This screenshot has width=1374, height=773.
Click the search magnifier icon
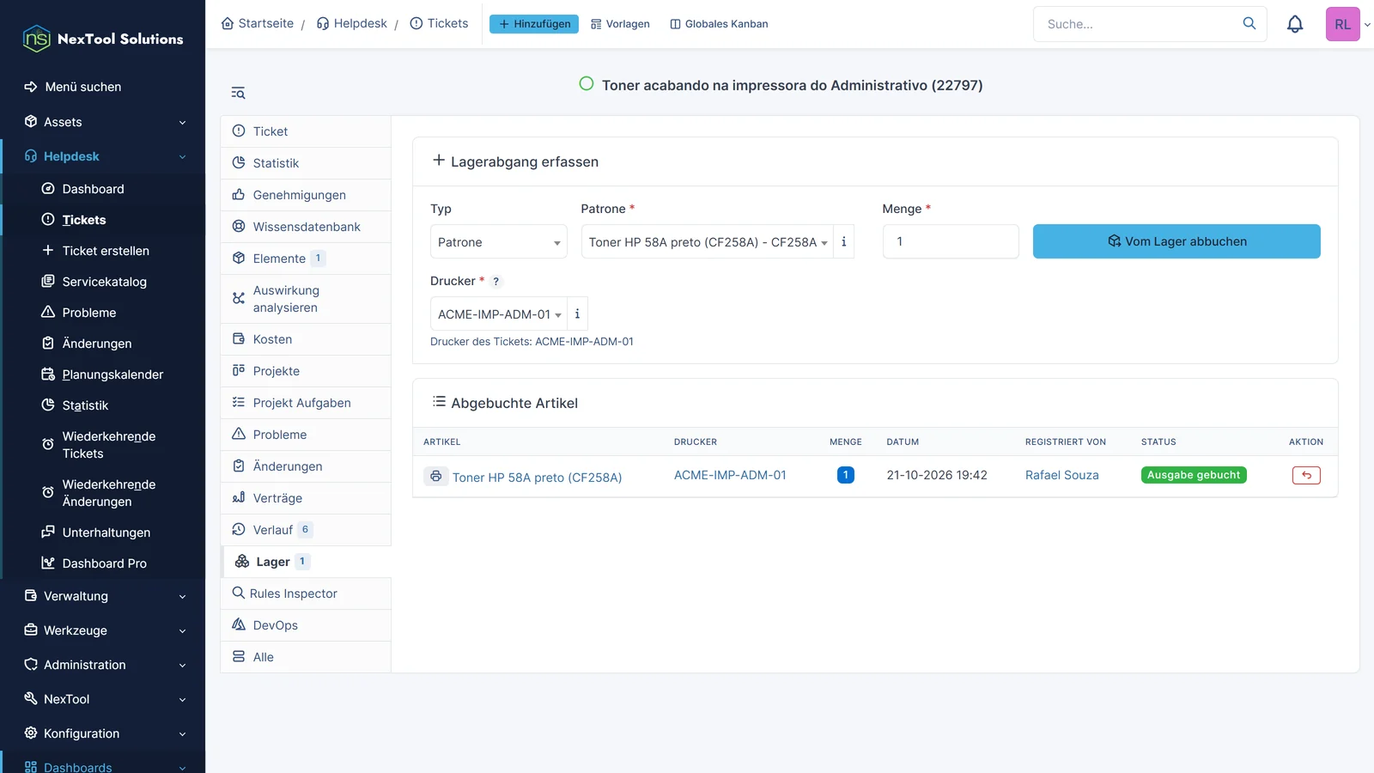(1249, 23)
